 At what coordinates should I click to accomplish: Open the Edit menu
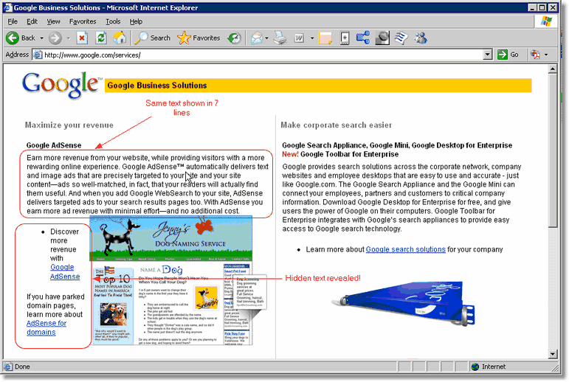click(x=32, y=21)
